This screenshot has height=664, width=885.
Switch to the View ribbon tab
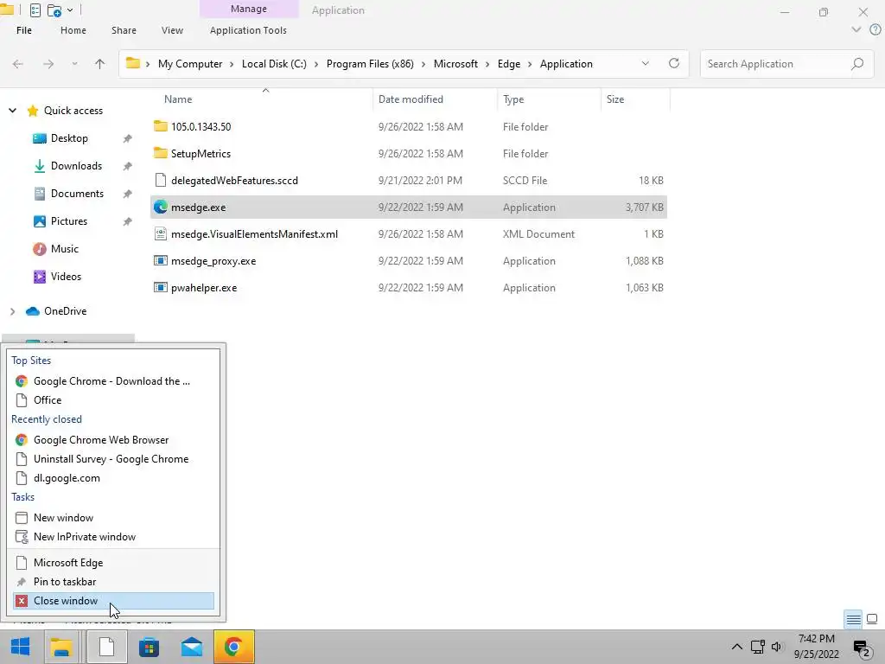(x=172, y=30)
